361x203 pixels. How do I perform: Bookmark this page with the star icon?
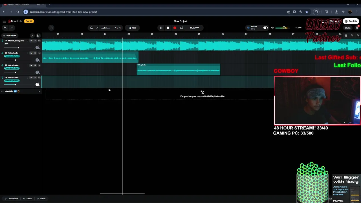307,12
